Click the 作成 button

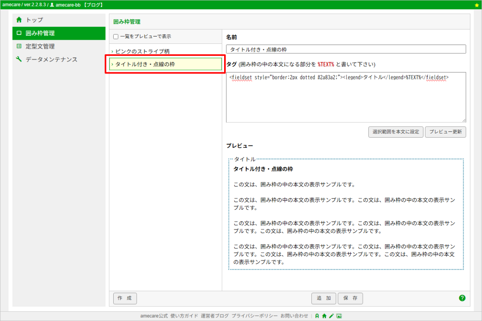[x=125, y=299]
